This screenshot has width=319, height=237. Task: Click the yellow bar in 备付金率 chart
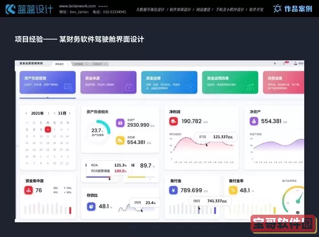(274, 210)
